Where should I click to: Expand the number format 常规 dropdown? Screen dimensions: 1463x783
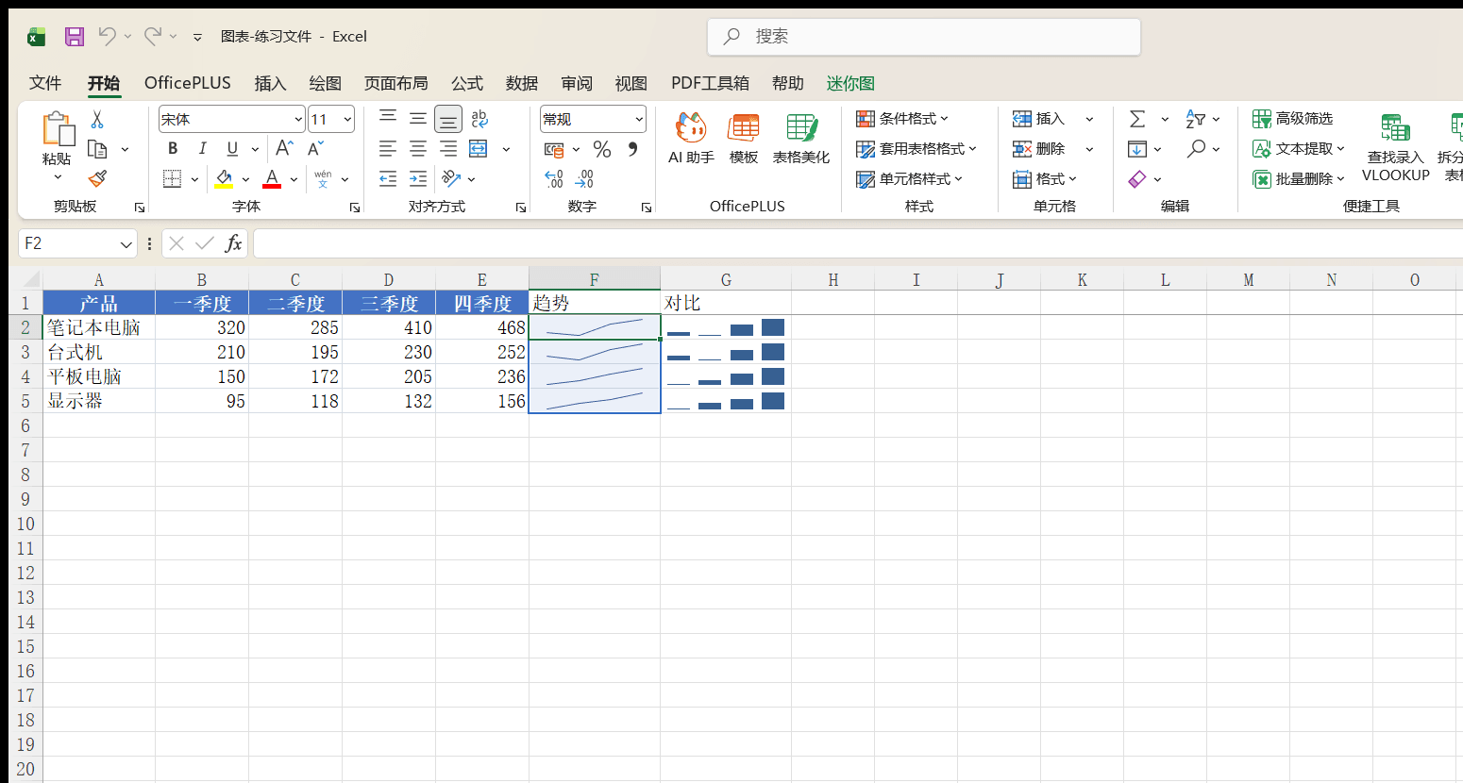click(639, 119)
